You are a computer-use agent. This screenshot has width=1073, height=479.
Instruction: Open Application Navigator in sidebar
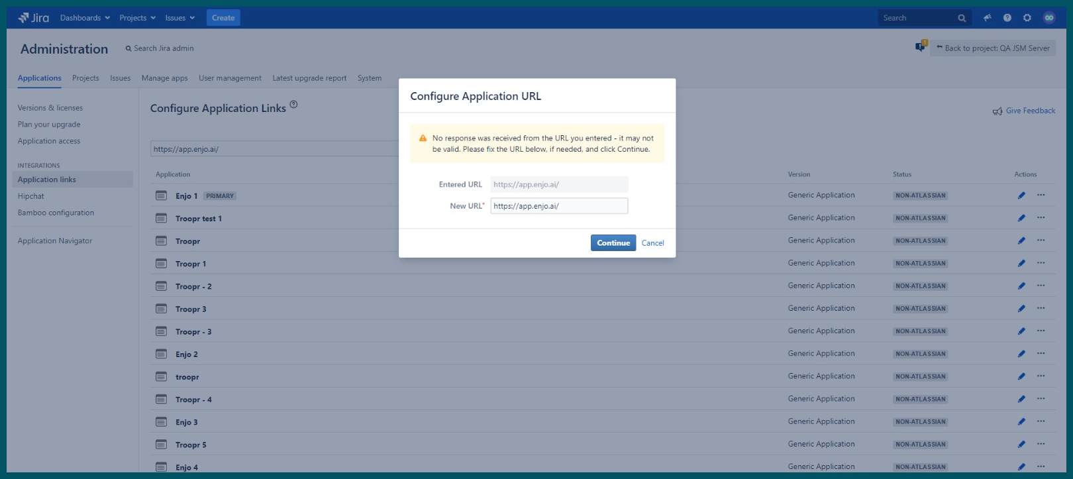pos(55,241)
